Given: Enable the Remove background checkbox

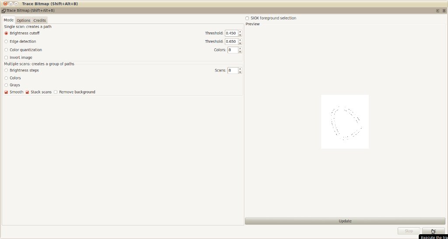Looking at the screenshot, I should 56,92.
